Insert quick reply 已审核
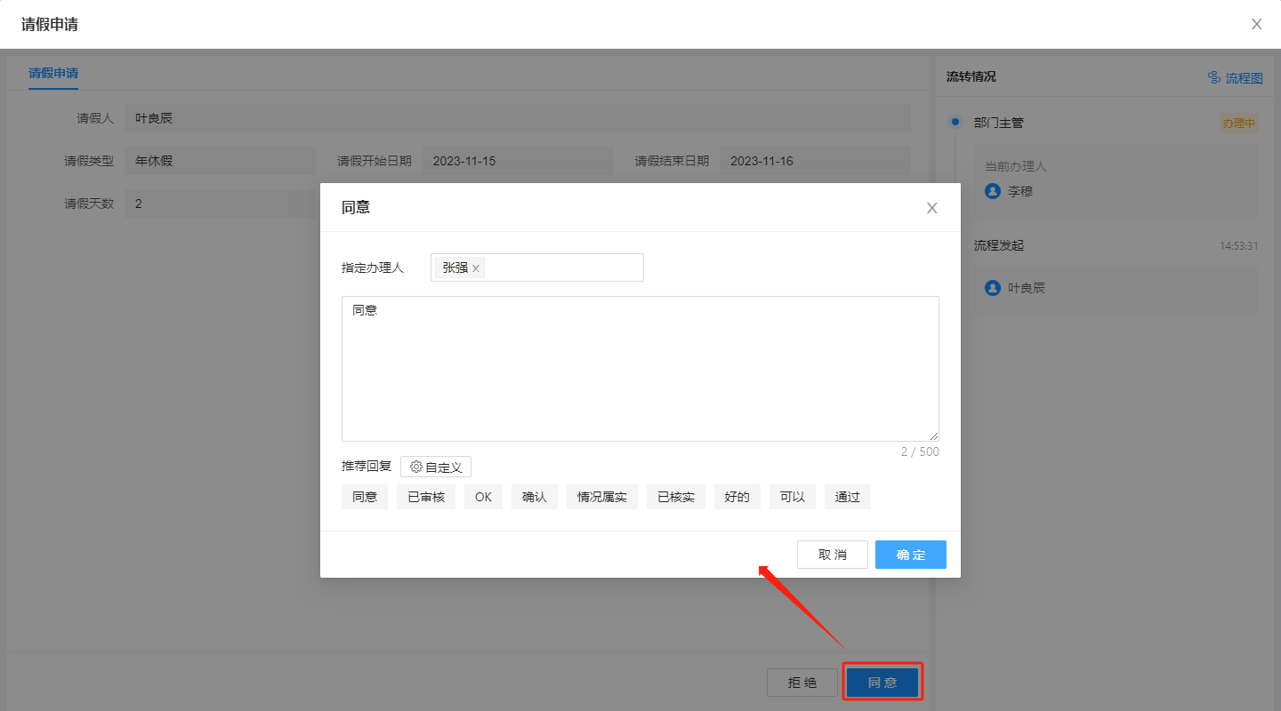The height and width of the screenshot is (711, 1281). coord(426,497)
